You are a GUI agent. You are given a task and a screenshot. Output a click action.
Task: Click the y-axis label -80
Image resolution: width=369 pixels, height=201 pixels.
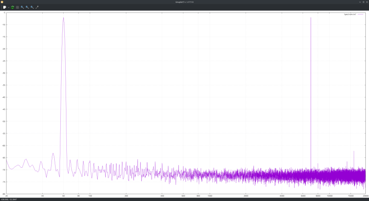tap(4, 194)
